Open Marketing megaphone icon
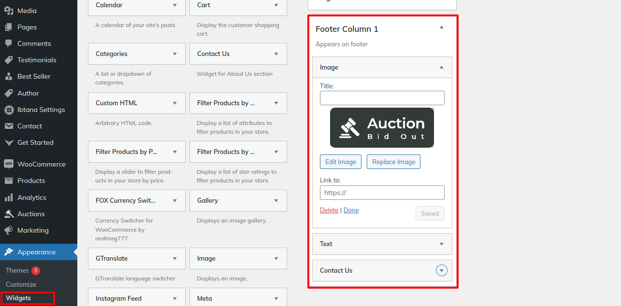This screenshot has height=306, width=621. 9,230
